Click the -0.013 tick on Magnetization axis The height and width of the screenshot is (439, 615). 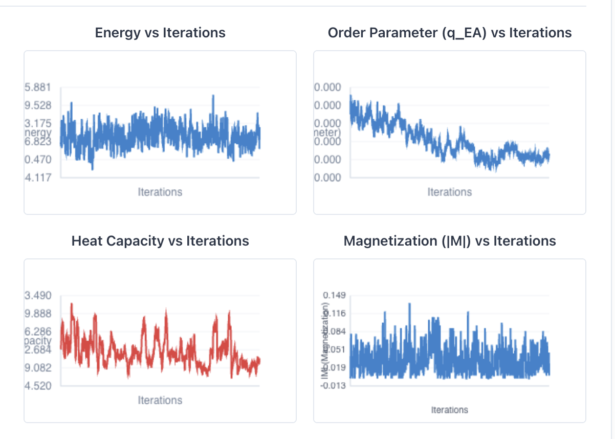[333, 385]
